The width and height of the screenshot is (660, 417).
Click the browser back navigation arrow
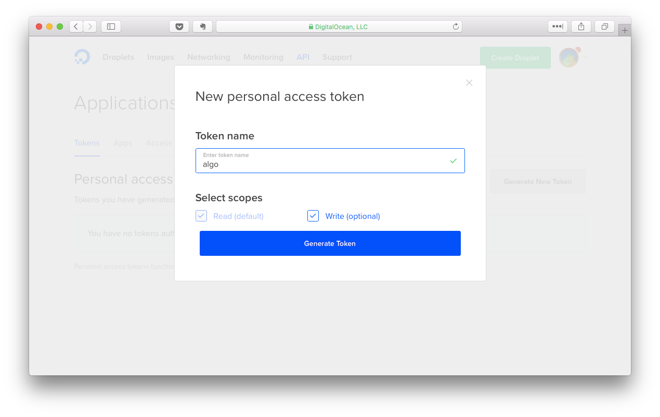click(x=76, y=26)
